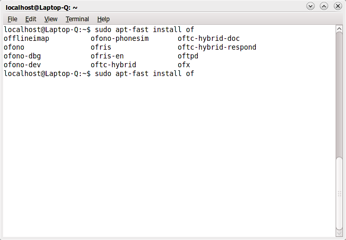Click the localhost@Laptop-Q window title
This screenshot has height=240, width=346.
[41, 7]
